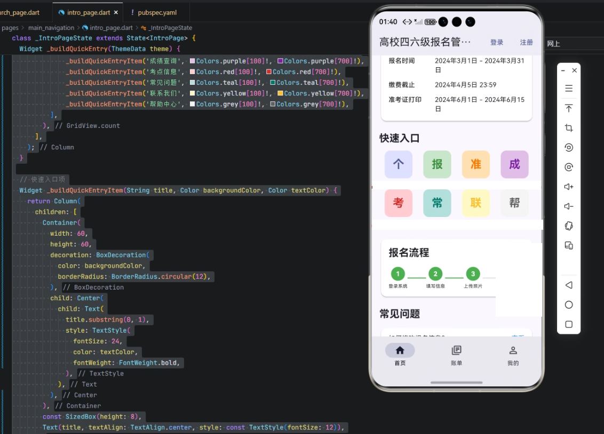Click the emulator recent apps square button
Screen dimensions: 604x434
569,324
